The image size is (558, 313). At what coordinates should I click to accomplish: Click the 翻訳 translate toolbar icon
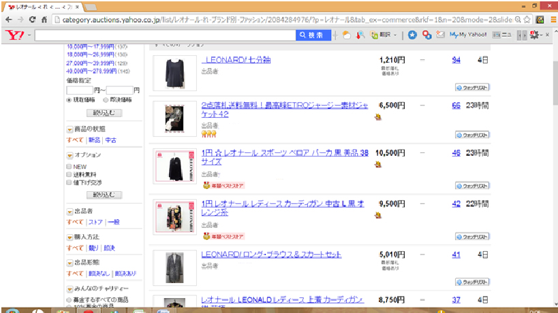click(381, 35)
